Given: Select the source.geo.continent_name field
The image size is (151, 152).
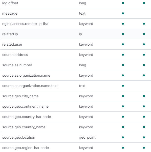Looking at the screenshot, I should [25, 106].
